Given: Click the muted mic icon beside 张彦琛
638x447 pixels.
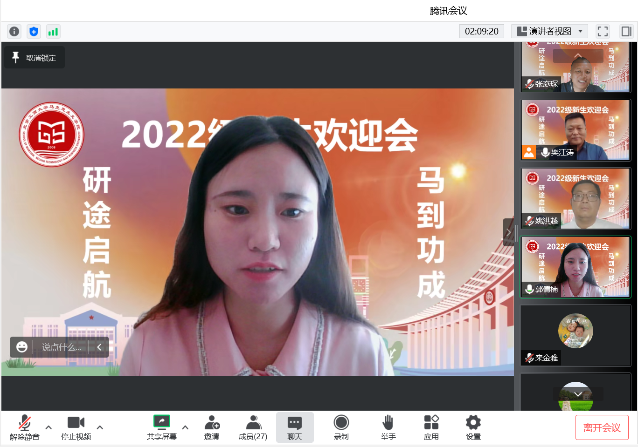Looking at the screenshot, I should pyautogui.click(x=529, y=84).
